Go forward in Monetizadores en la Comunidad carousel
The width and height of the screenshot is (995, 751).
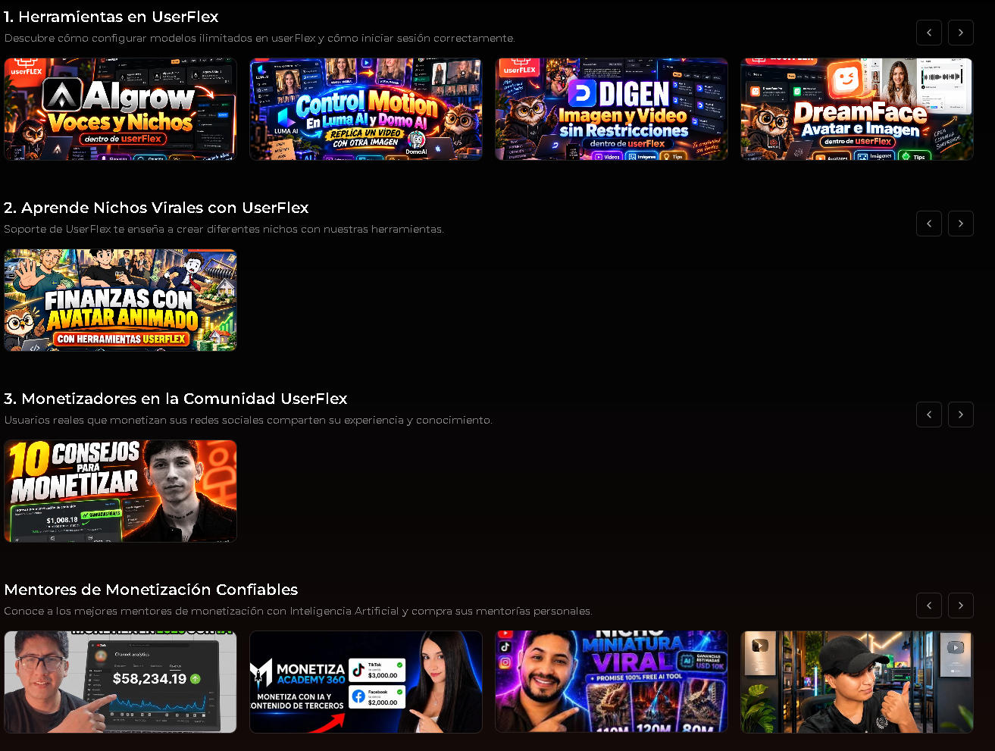tap(961, 415)
